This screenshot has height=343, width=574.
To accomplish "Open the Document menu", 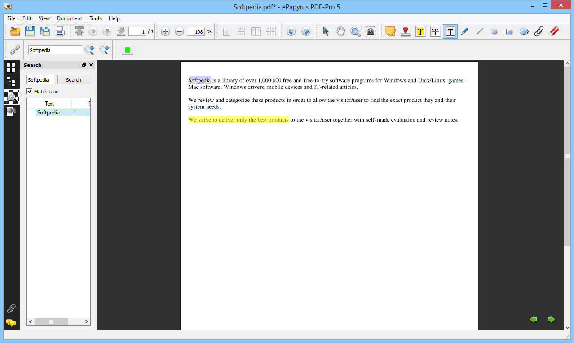I will pyautogui.click(x=70, y=18).
